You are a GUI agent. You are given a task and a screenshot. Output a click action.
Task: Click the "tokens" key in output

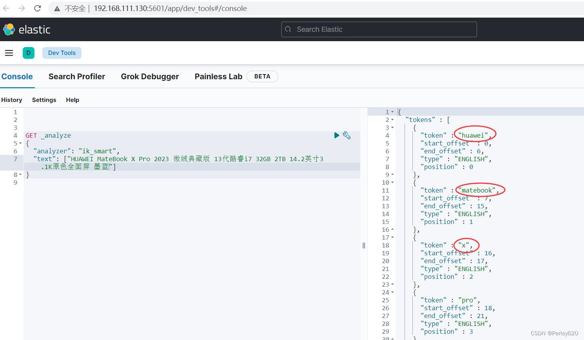click(x=420, y=120)
